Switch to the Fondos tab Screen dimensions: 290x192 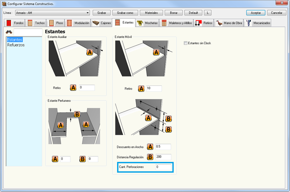(x=15, y=23)
